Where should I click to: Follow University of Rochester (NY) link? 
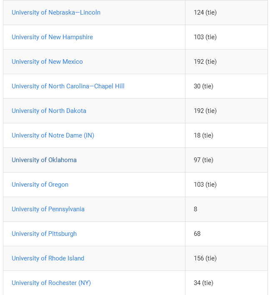click(51, 283)
